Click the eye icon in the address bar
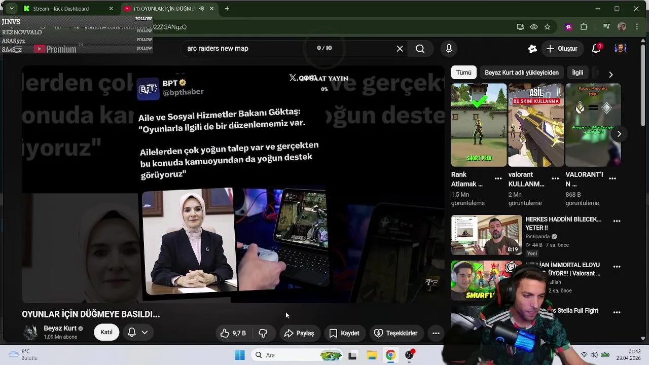 (x=534, y=27)
